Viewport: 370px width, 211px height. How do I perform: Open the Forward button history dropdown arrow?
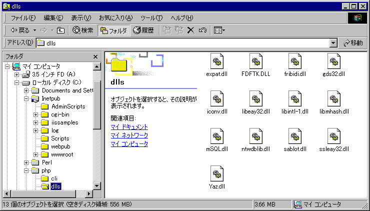pyautogui.click(x=52, y=30)
